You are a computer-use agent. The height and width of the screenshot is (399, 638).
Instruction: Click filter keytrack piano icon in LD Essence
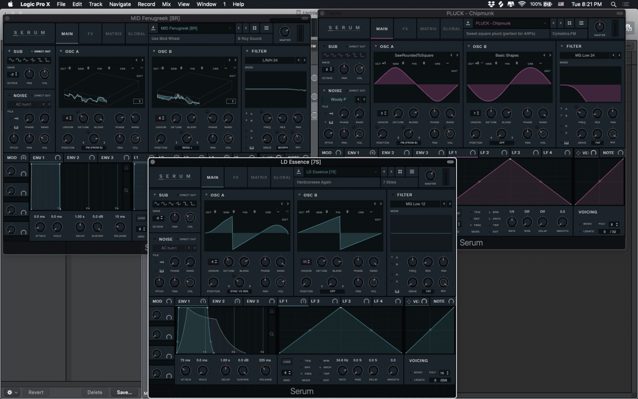[397, 291]
